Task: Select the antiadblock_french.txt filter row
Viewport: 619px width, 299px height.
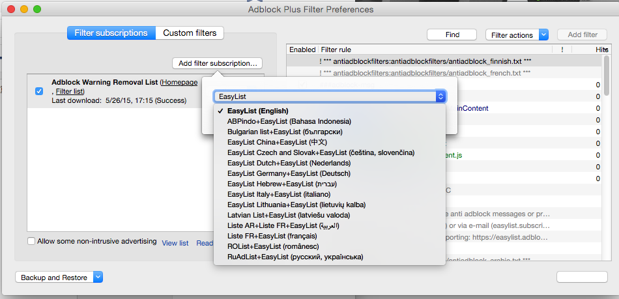Action: click(445, 72)
